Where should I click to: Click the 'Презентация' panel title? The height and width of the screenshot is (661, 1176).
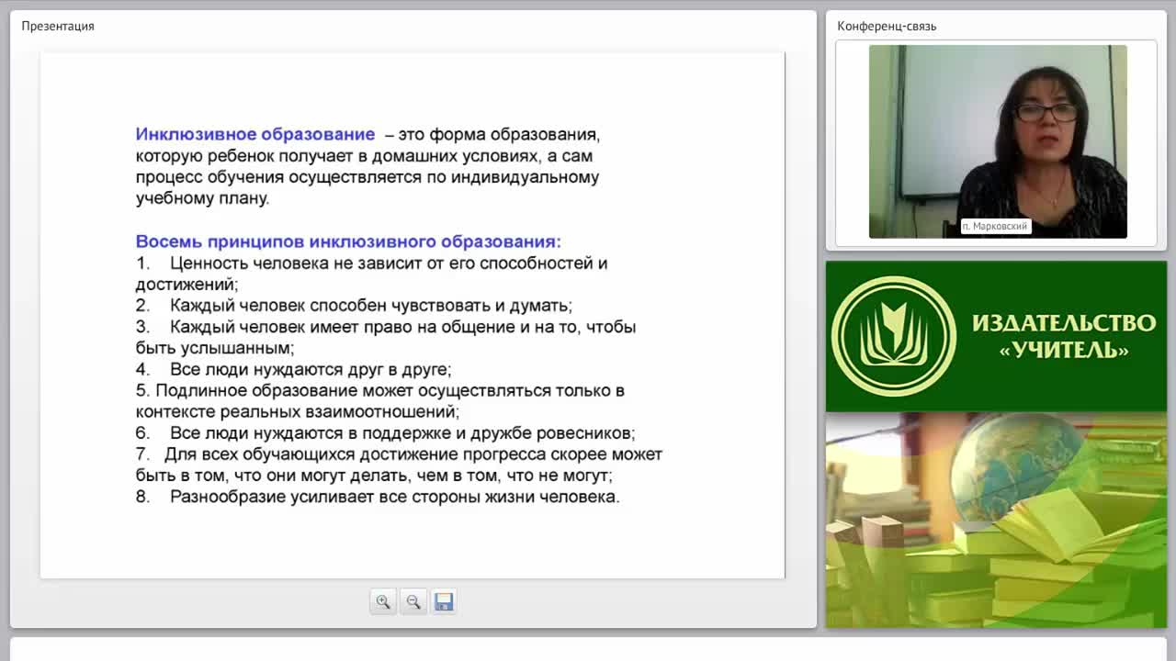(58, 26)
